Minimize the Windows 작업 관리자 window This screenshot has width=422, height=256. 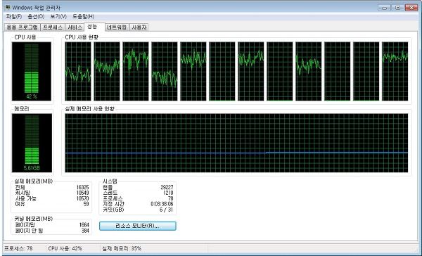384,8
